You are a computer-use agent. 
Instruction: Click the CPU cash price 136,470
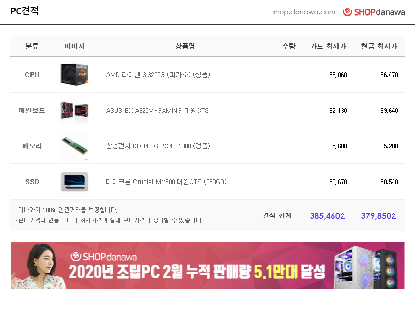coord(388,75)
